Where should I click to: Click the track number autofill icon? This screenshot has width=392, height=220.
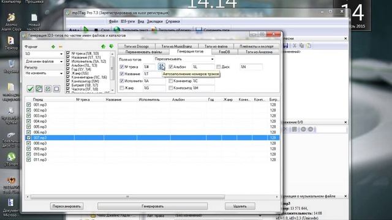coord(161,67)
